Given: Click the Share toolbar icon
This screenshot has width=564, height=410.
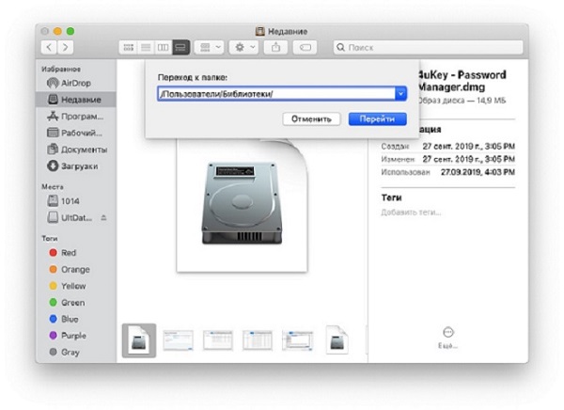Looking at the screenshot, I should [275, 47].
